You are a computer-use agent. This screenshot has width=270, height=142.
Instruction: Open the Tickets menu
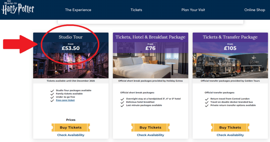click(x=136, y=10)
